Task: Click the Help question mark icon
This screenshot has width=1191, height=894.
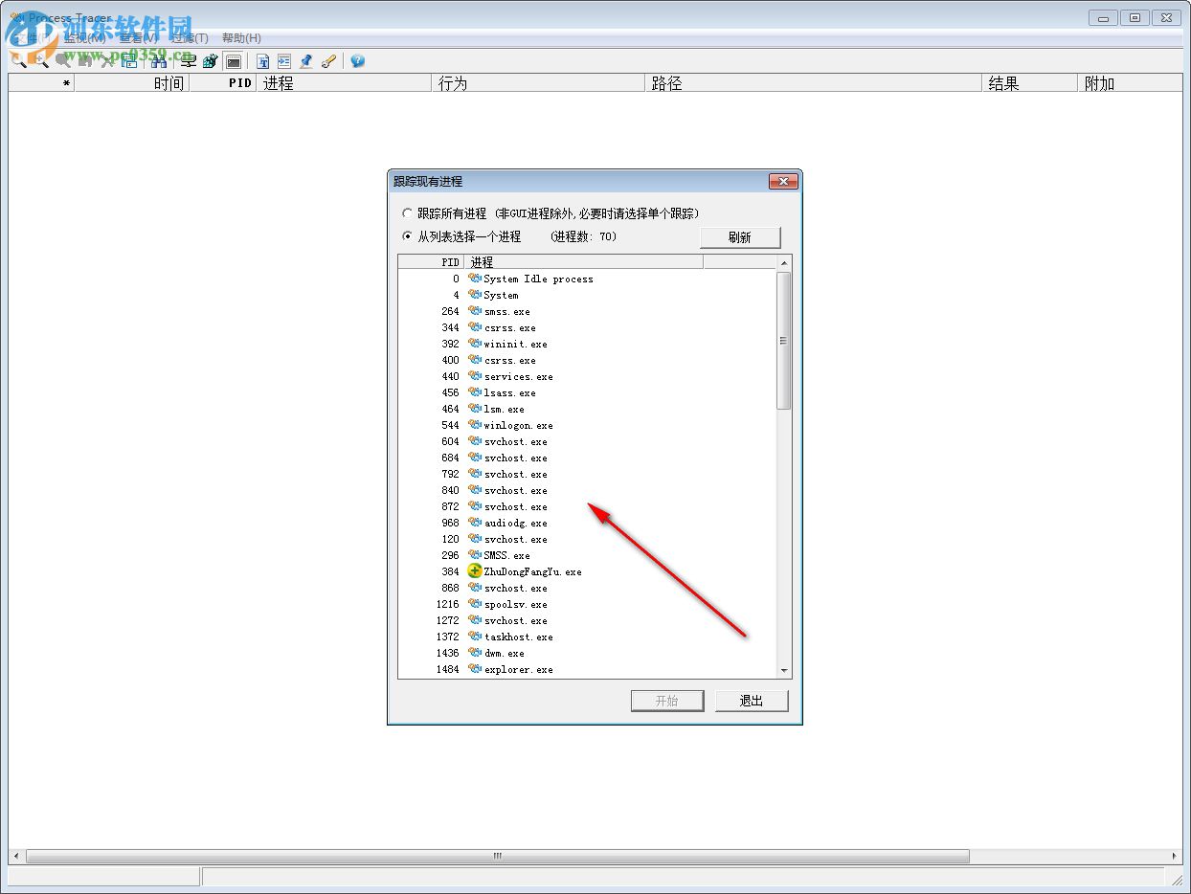Action: [x=356, y=60]
